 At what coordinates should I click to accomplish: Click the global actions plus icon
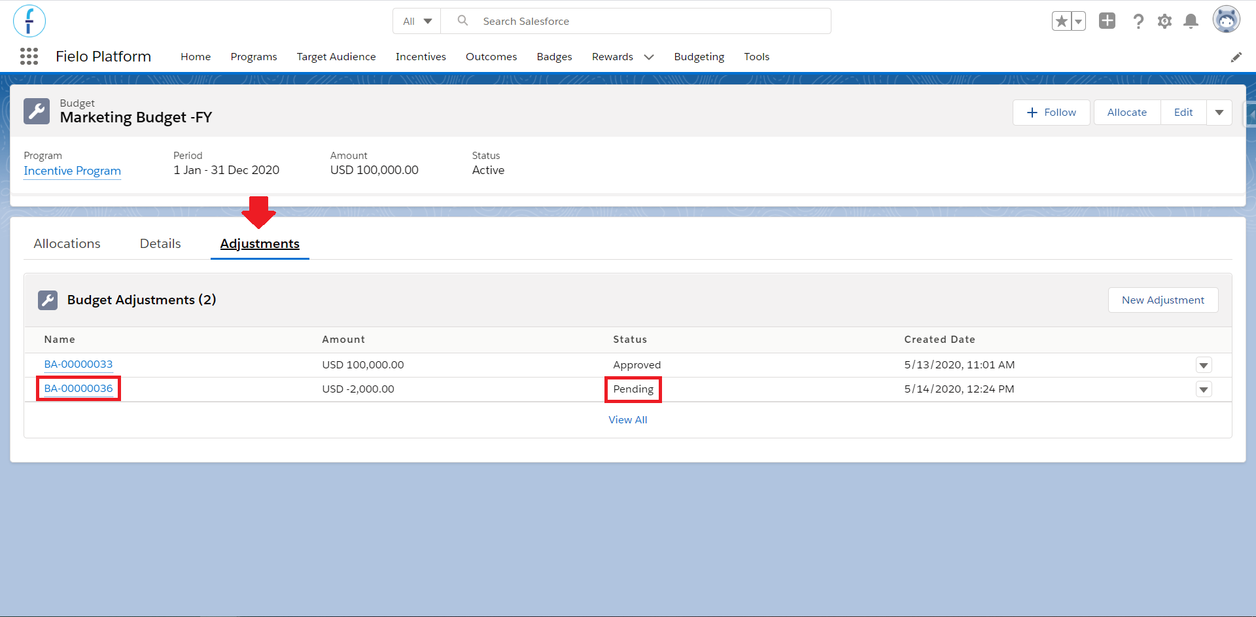(x=1107, y=21)
